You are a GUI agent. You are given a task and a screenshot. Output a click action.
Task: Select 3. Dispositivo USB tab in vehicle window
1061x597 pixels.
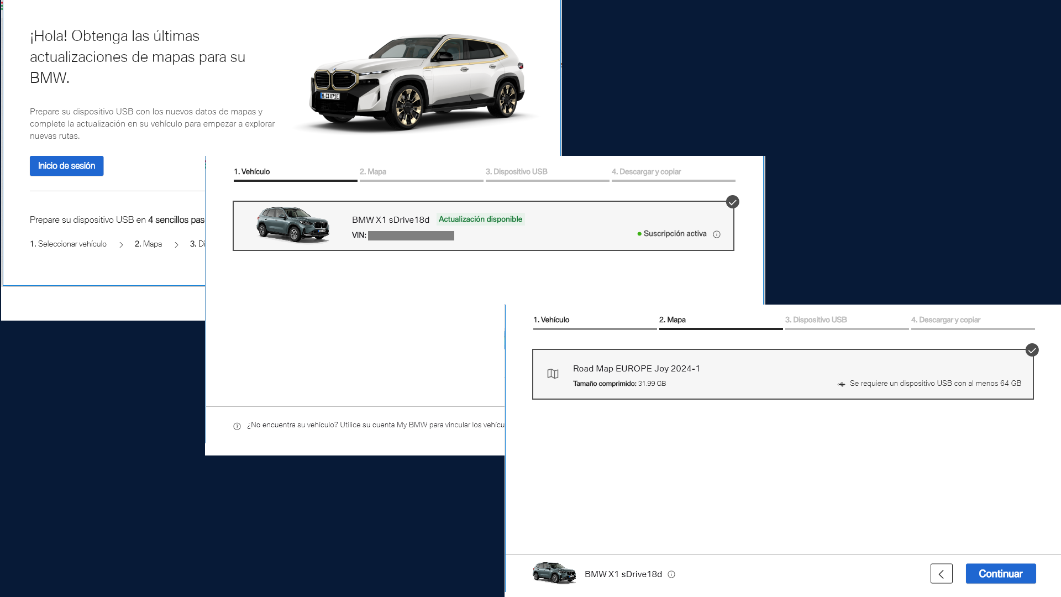[547, 173]
